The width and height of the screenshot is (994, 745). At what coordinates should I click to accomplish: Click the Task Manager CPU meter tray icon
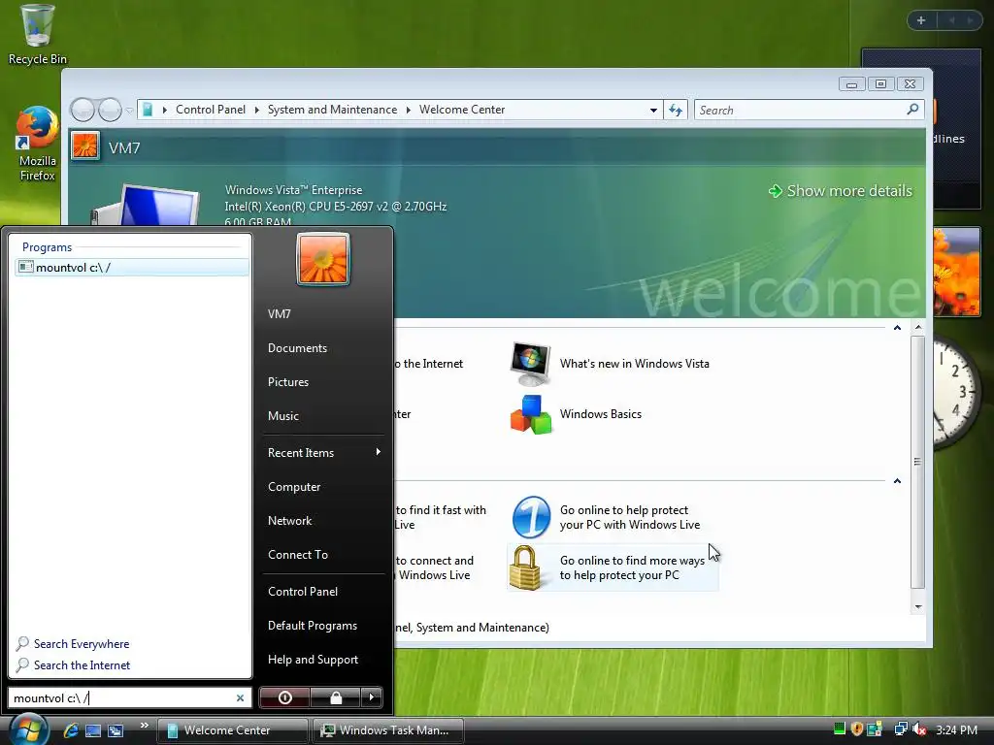[x=840, y=729]
